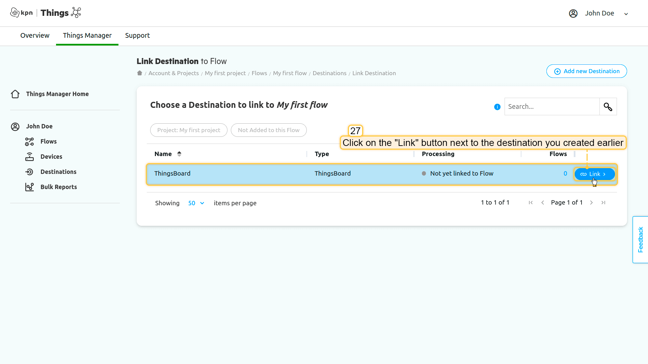Toggle the 'Project: My first project' filter

tap(188, 130)
